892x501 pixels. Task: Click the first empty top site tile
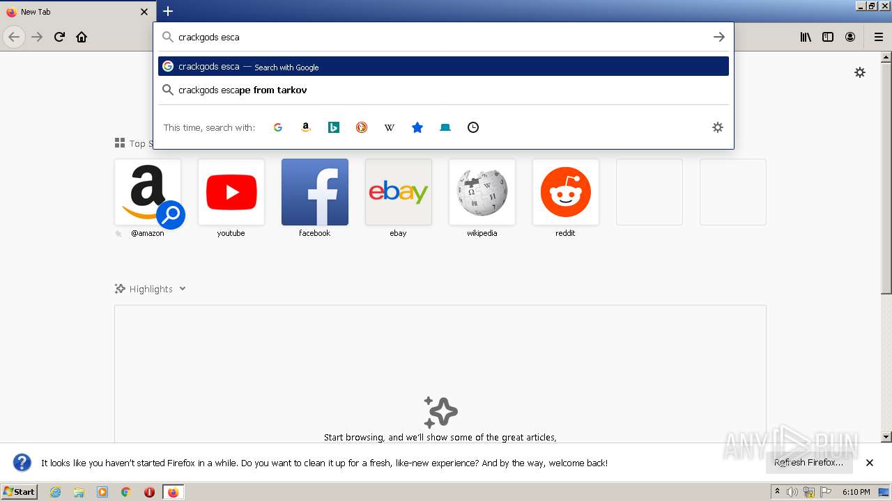pyautogui.click(x=649, y=192)
